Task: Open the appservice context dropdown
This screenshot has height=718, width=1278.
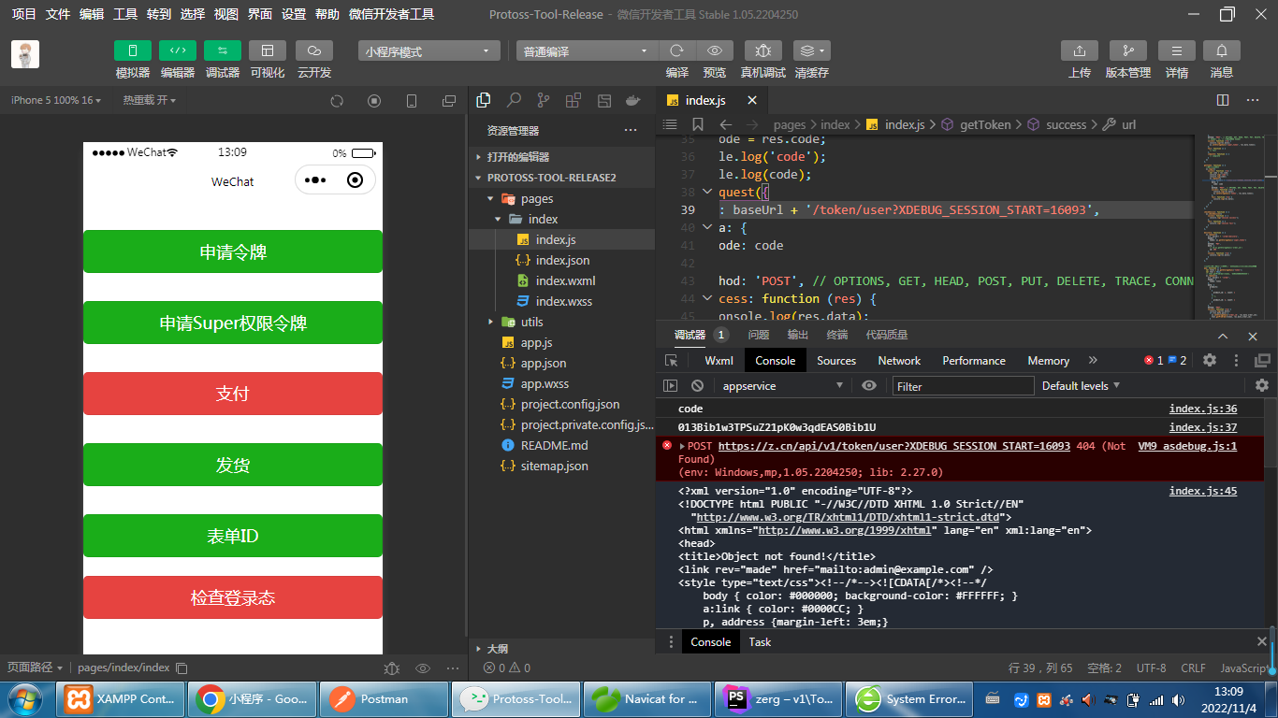Action: tap(781, 385)
